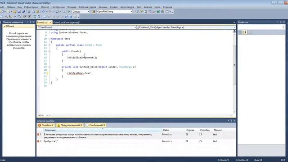Toggle Сообщений: 0 filter button
The image size is (288, 162).
(x=95, y=125)
